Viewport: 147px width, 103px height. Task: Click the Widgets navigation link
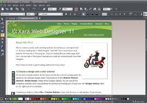pyautogui.click(x=75, y=24)
